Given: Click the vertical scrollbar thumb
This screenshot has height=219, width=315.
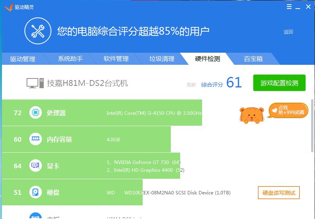Looking at the screenshot, I should (312, 125).
